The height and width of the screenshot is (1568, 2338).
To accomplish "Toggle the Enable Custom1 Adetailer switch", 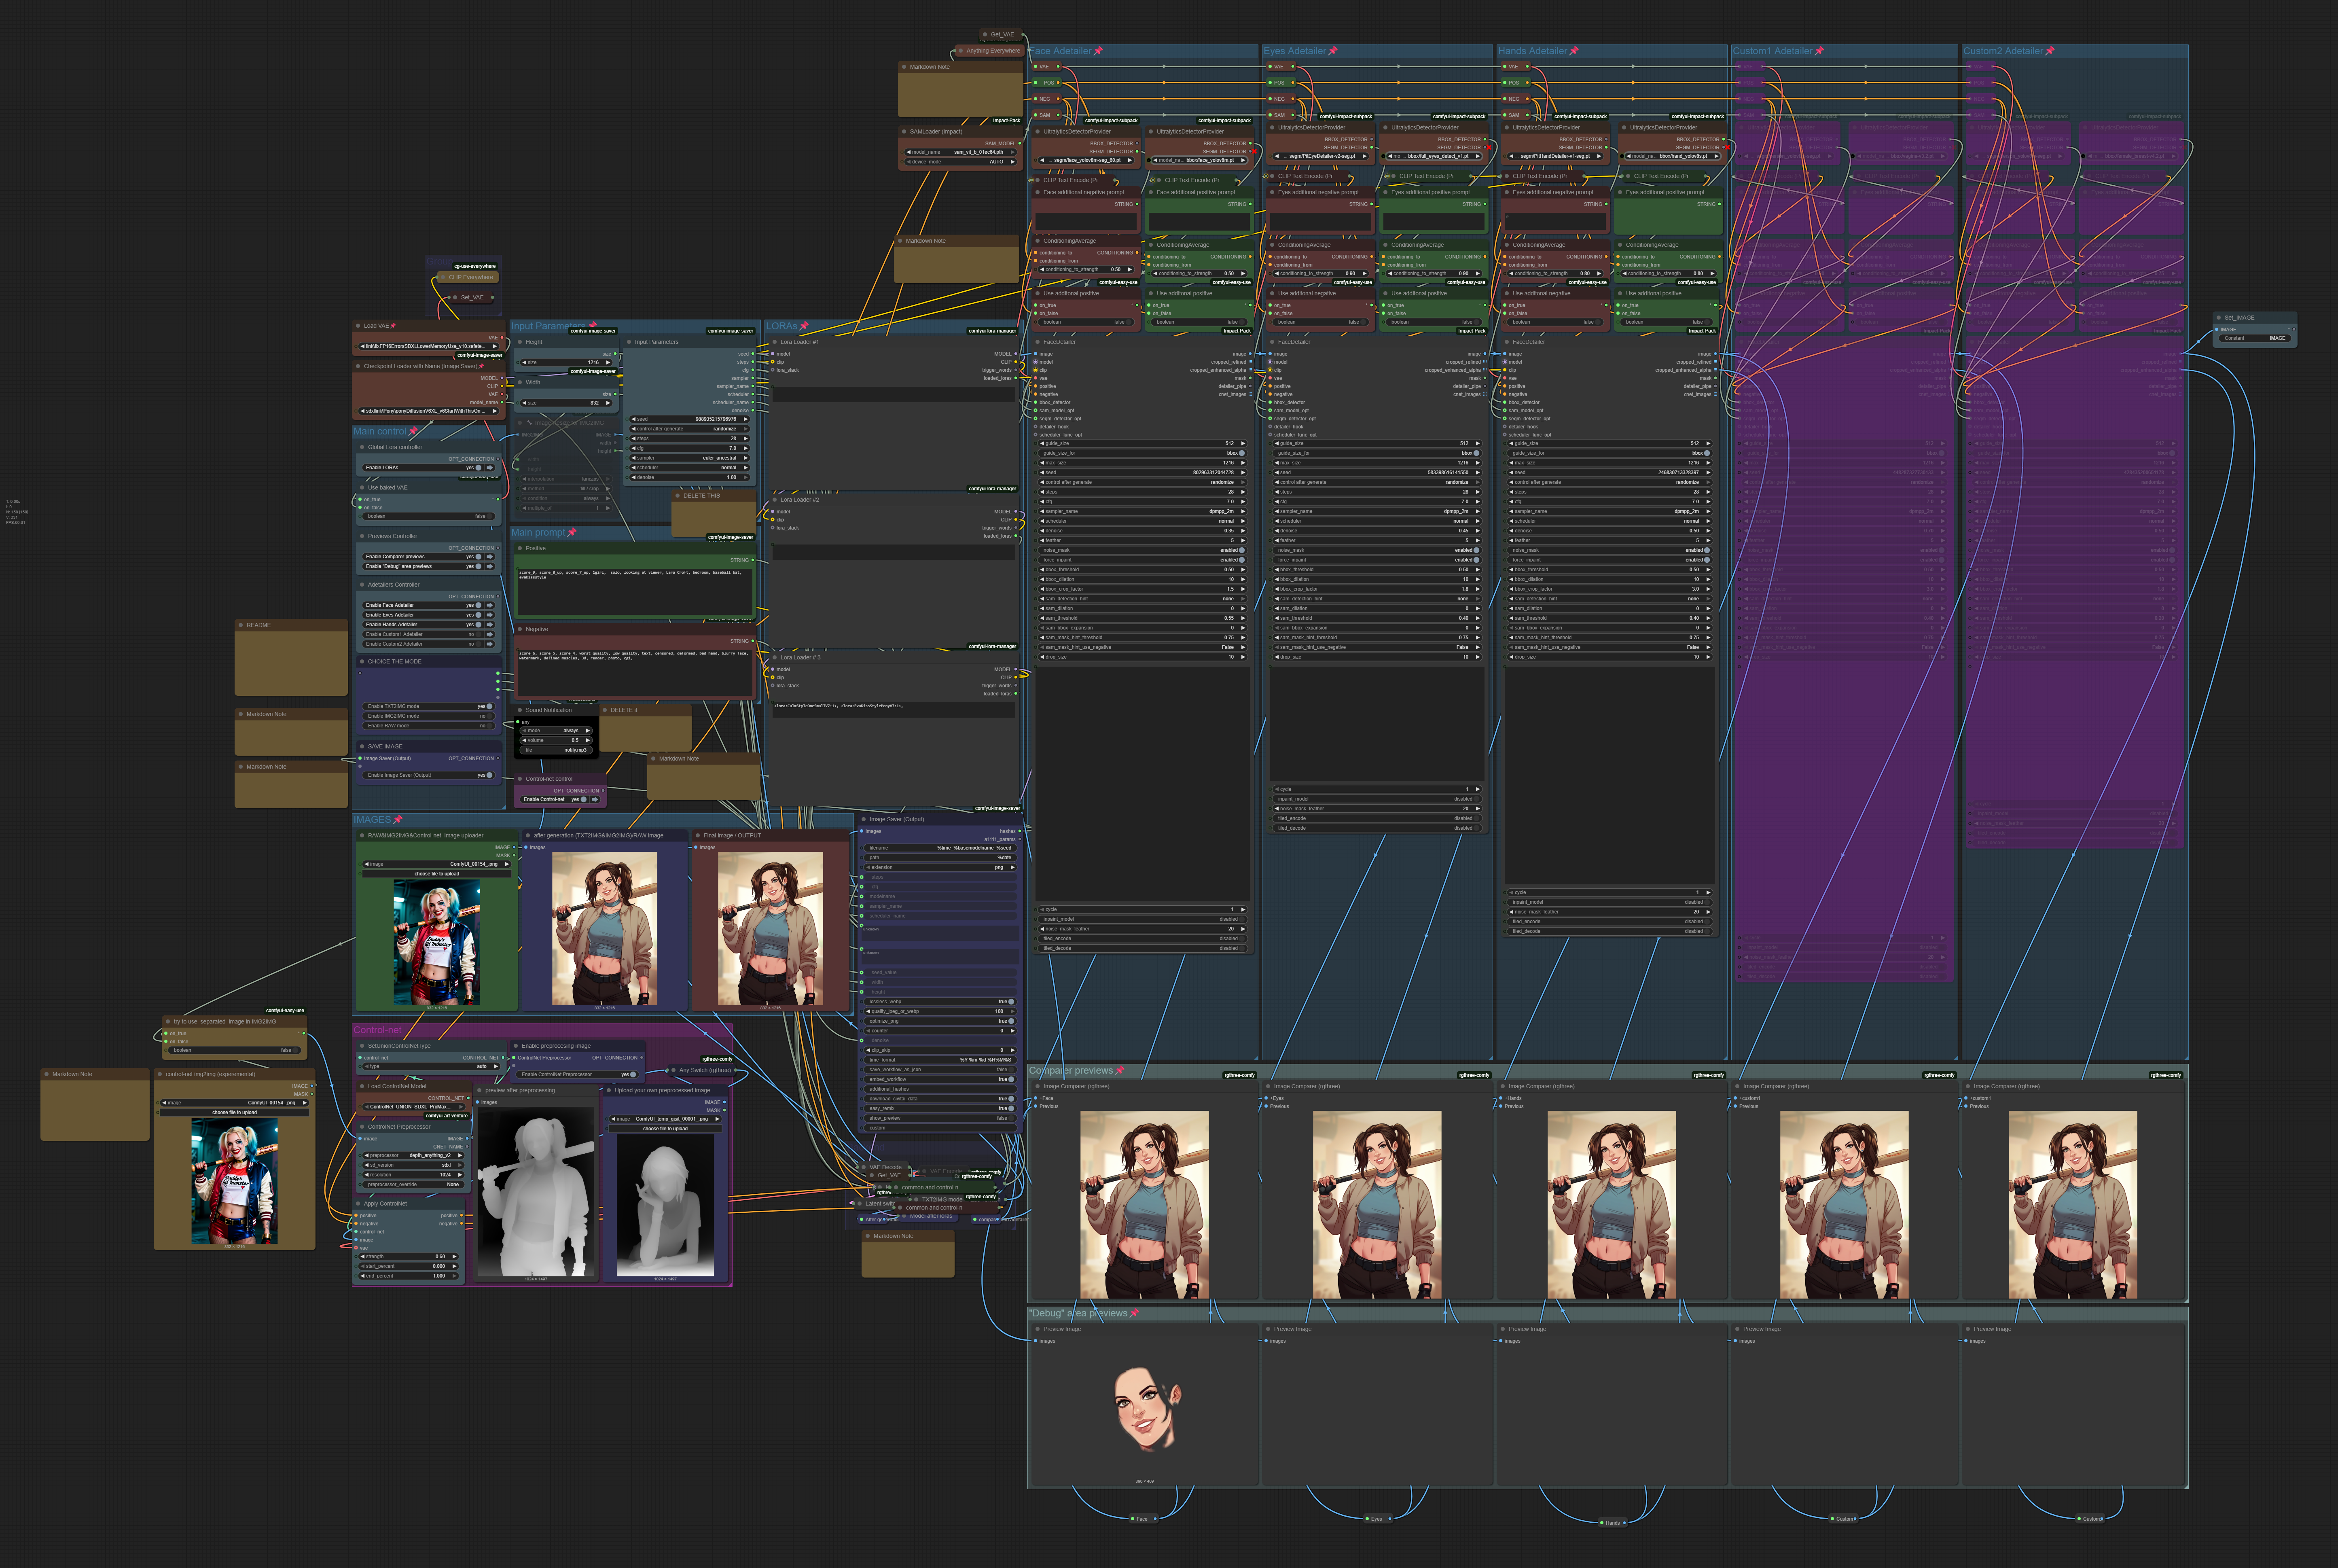I will point(479,634).
